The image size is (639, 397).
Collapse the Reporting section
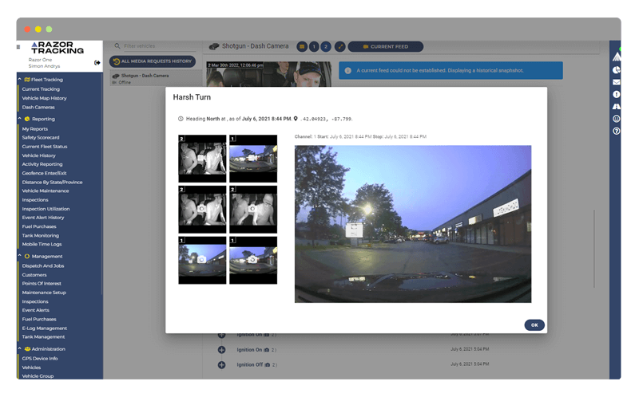pos(19,119)
